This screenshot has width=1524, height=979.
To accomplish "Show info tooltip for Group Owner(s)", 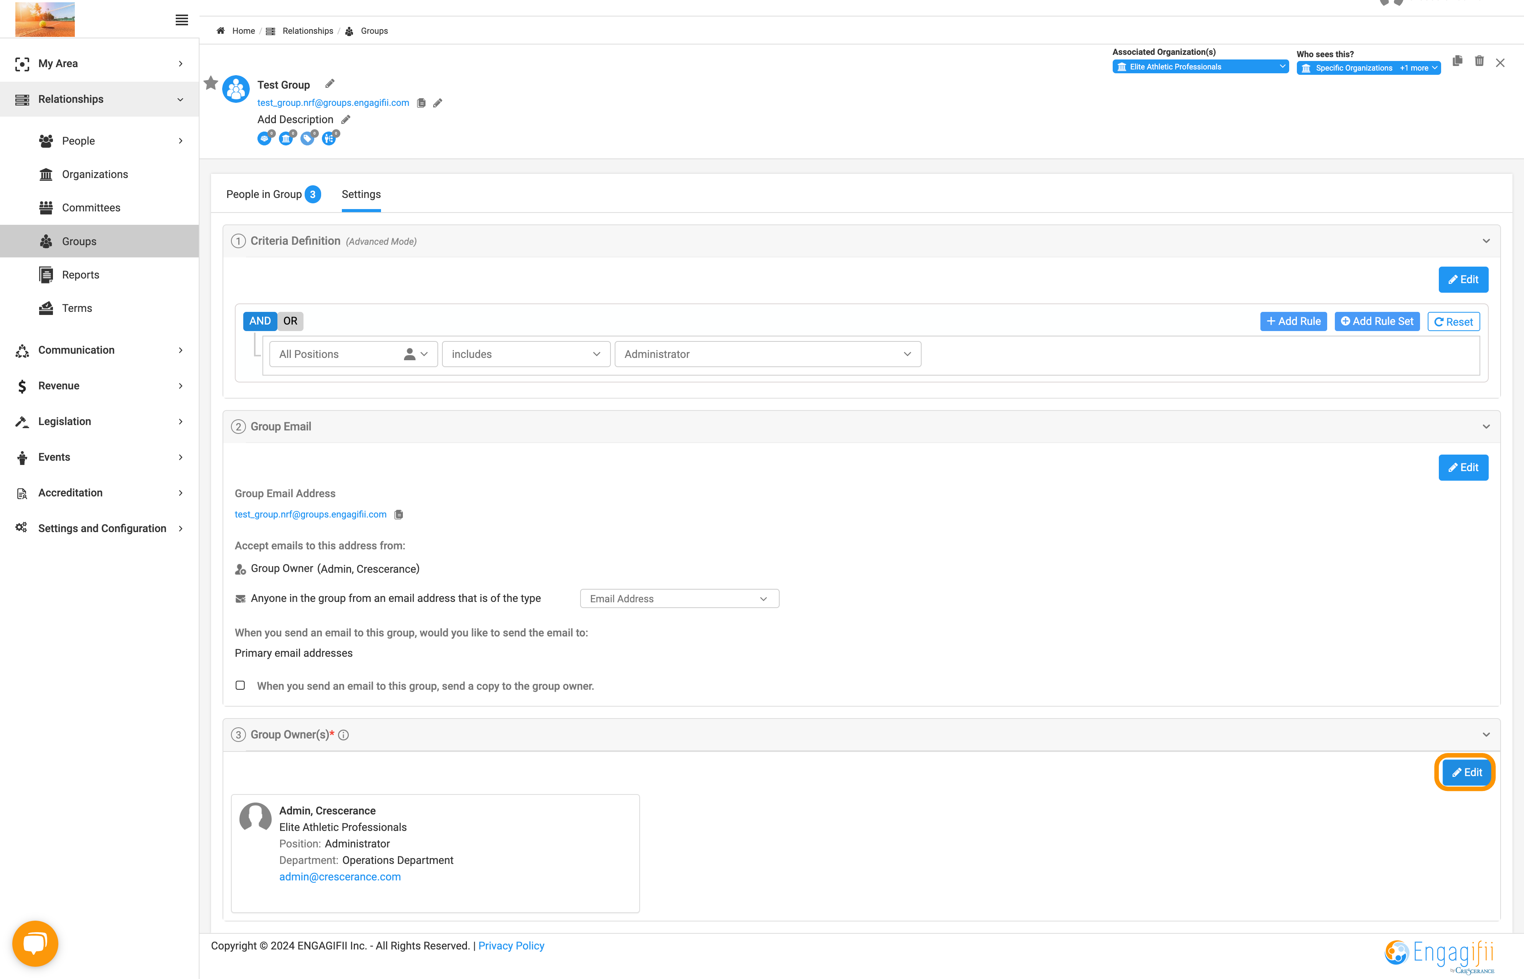I will (x=343, y=735).
